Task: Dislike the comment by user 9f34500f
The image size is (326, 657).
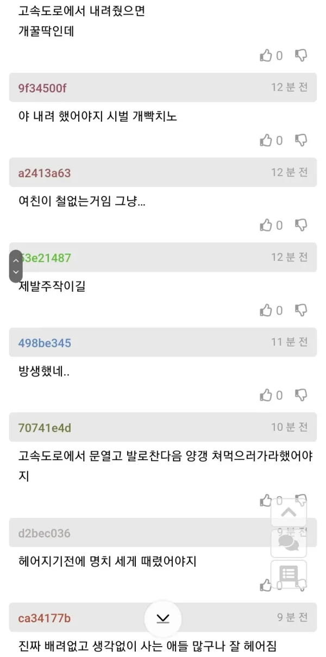Action: [x=300, y=140]
